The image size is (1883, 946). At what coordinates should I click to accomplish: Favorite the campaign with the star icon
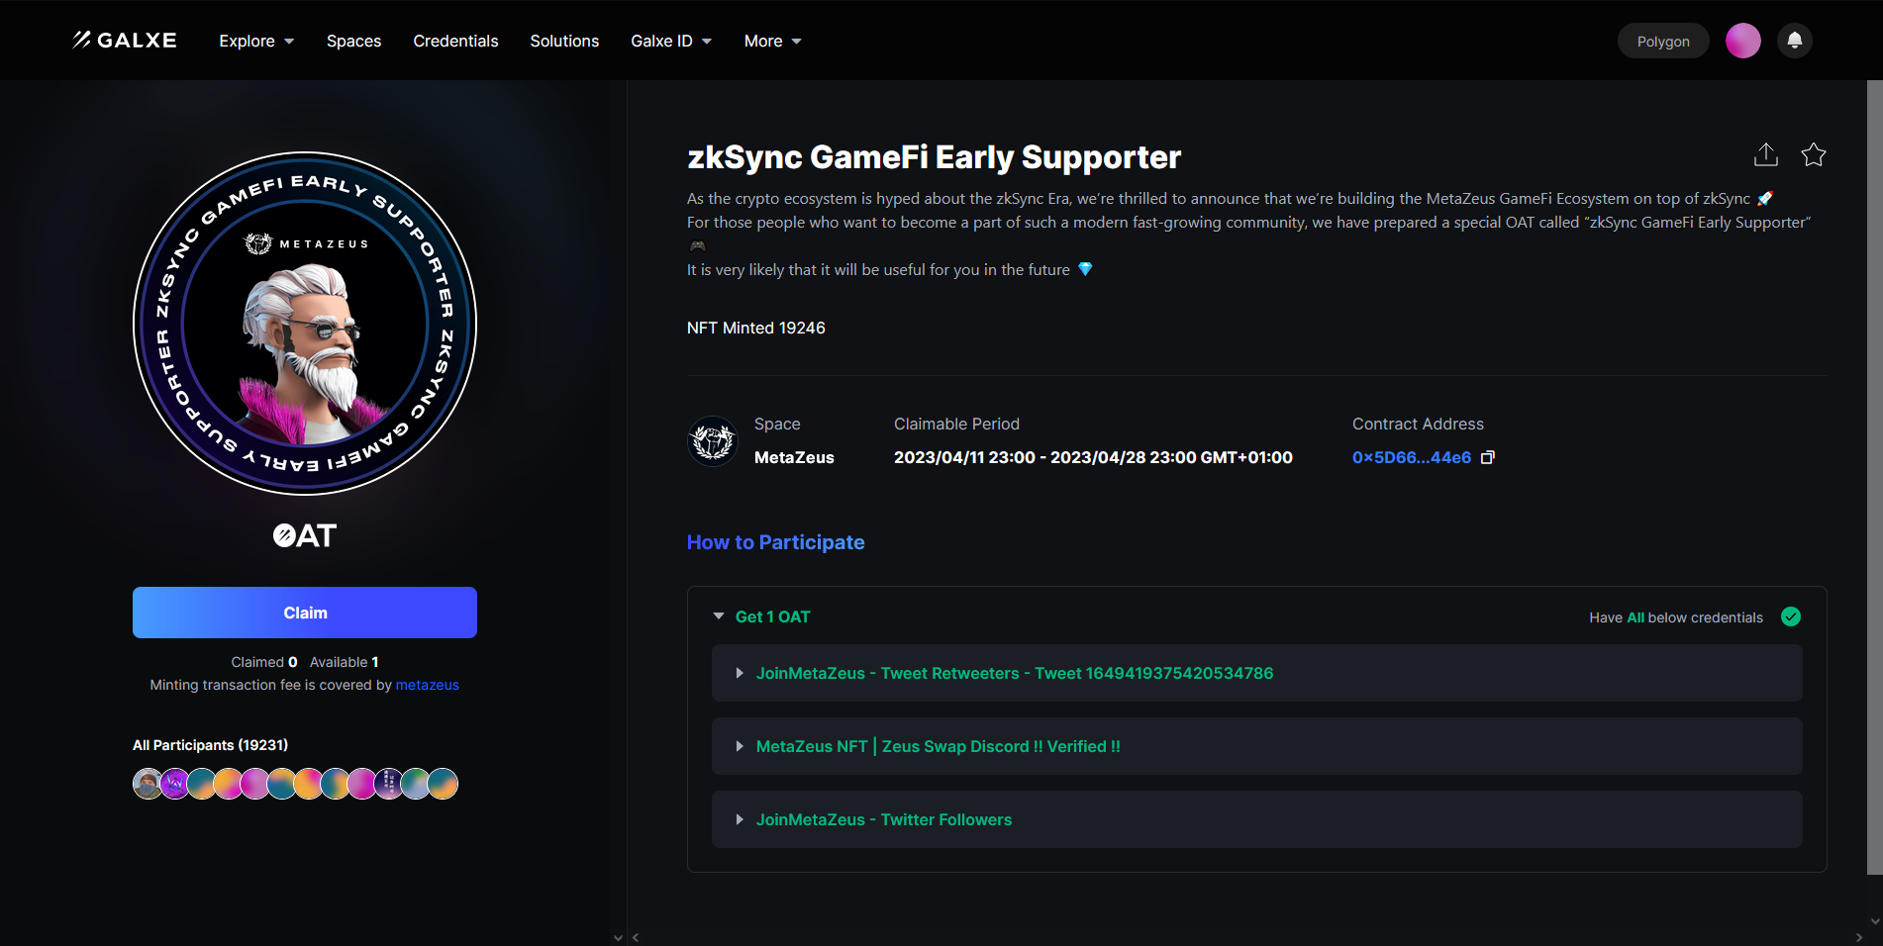(x=1813, y=155)
